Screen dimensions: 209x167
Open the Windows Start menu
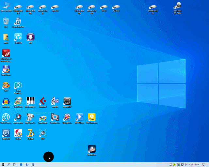coord(3,165)
